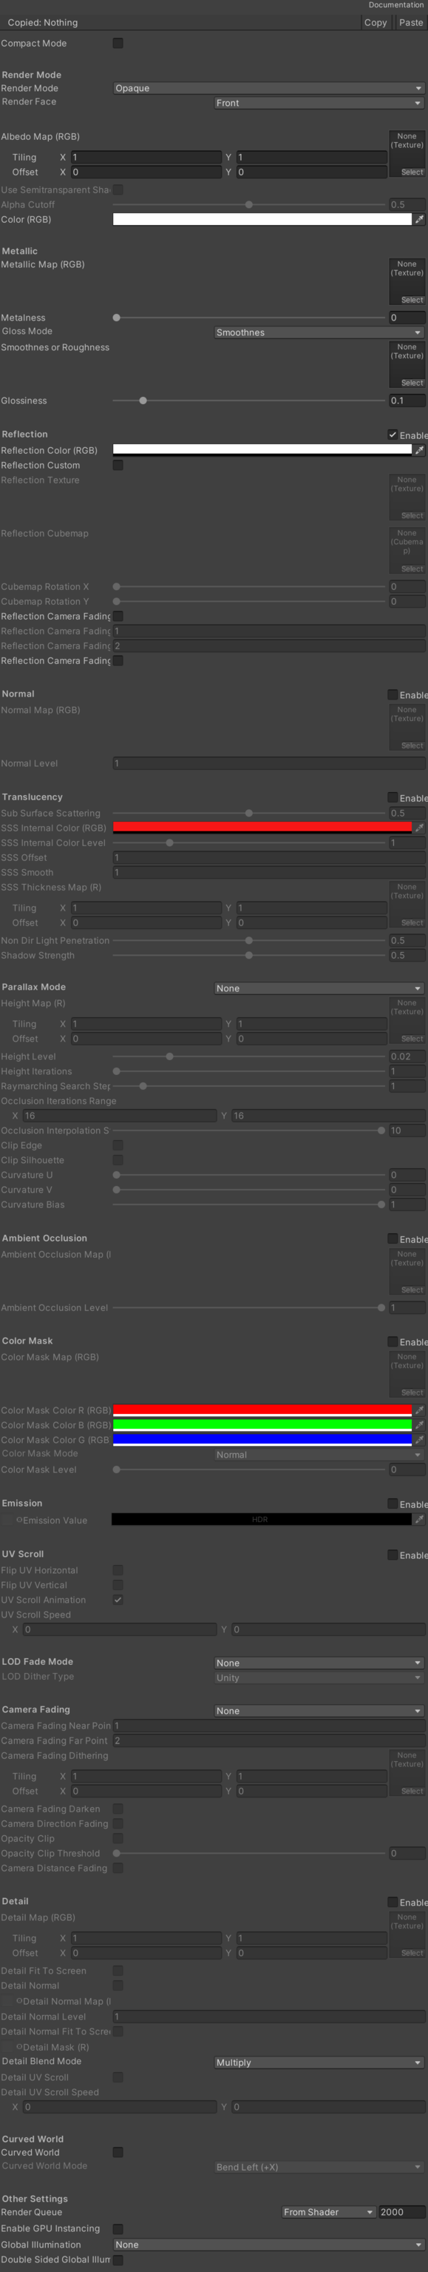Tick Enable GPU Instancing checkbox
The width and height of the screenshot is (428, 2272).
point(118,2229)
